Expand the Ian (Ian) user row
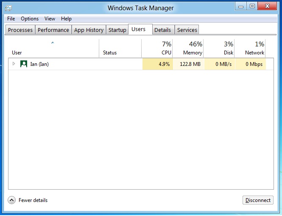The width and height of the screenshot is (282, 216). [x=14, y=64]
